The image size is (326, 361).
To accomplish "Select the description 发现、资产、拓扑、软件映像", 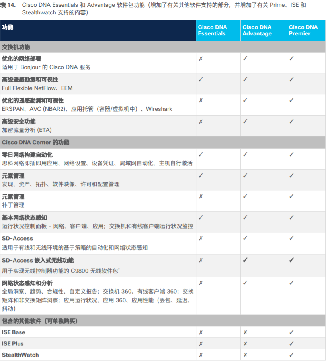I will point(61,184).
